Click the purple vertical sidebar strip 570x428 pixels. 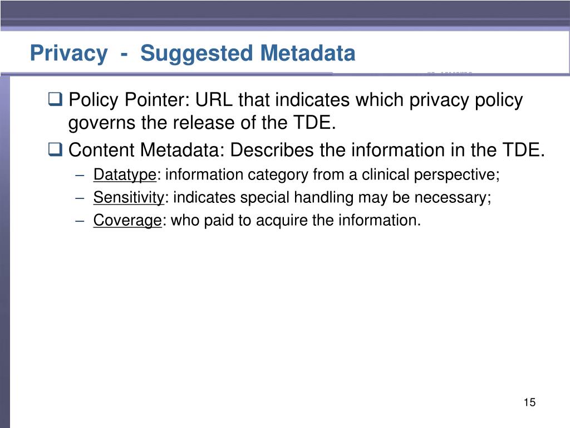click(x=4, y=252)
